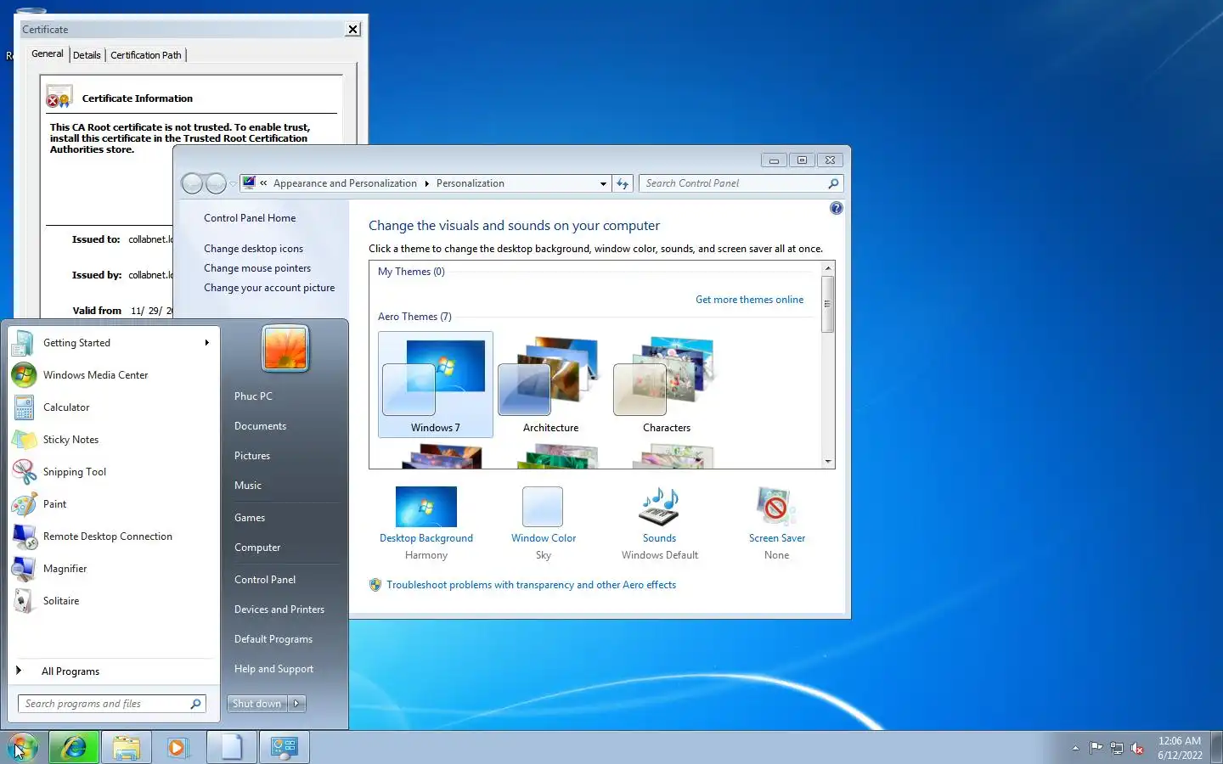Expand All Programs list

[112, 671]
